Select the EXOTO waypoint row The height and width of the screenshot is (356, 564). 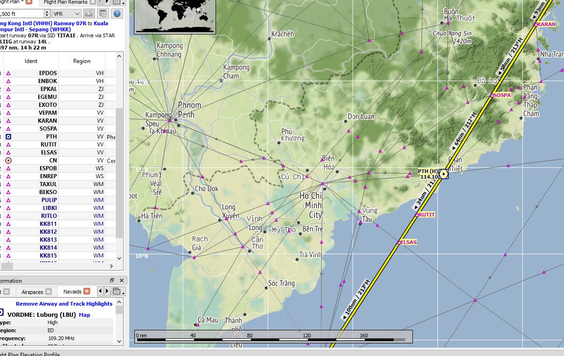click(58, 105)
